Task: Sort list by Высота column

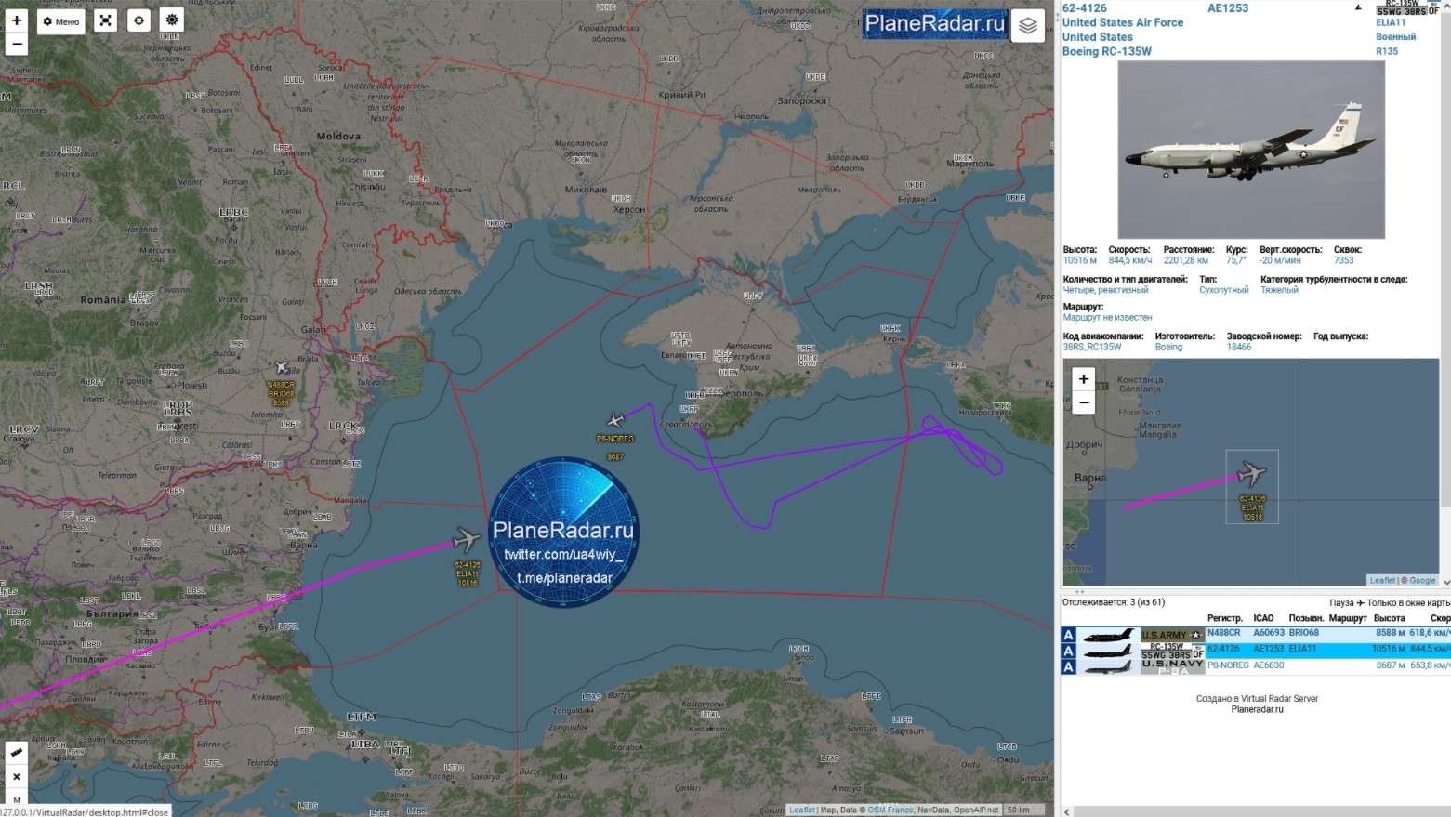Action: point(1389,618)
